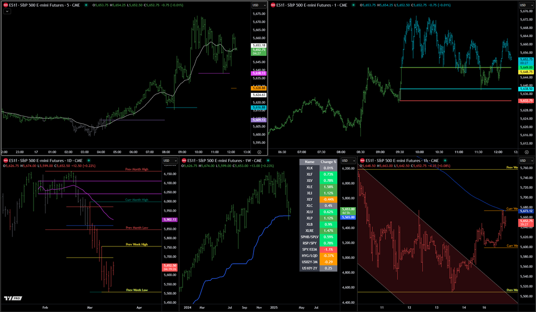
Task: Open the USD currency dropdown on the 1W chart
Action: [348, 160]
